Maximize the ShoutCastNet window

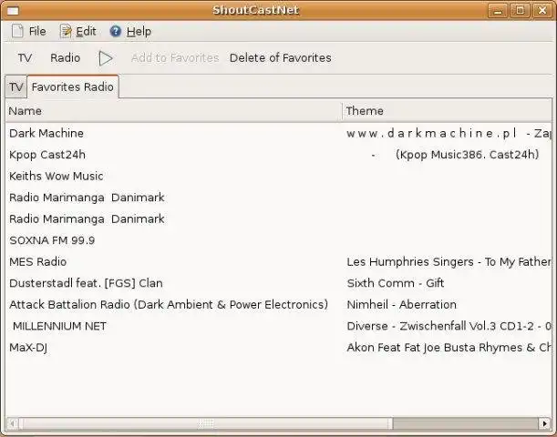[x=520, y=11]
